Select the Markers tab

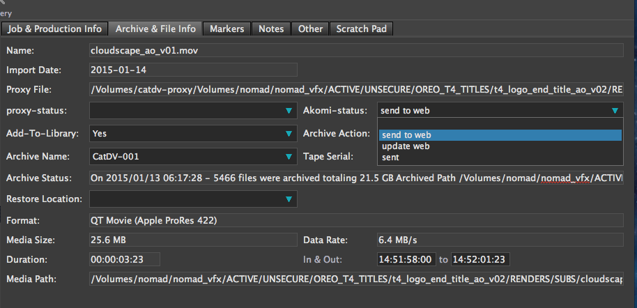[227, 29]
